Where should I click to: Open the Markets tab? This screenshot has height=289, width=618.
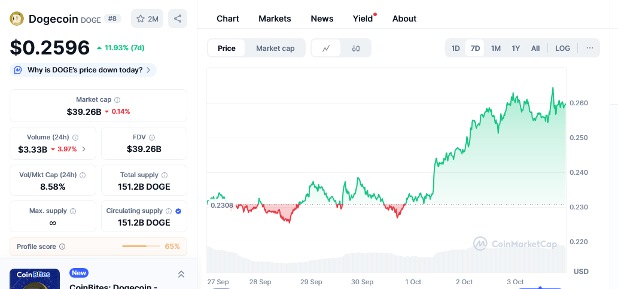275,19
